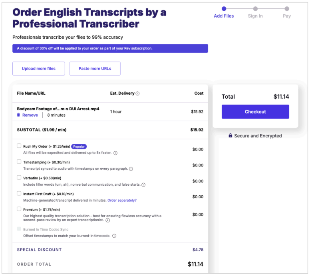Show the Verbatim option info icon
The image size is (310, 274).
pyautogui.click(x=143, y=185)
